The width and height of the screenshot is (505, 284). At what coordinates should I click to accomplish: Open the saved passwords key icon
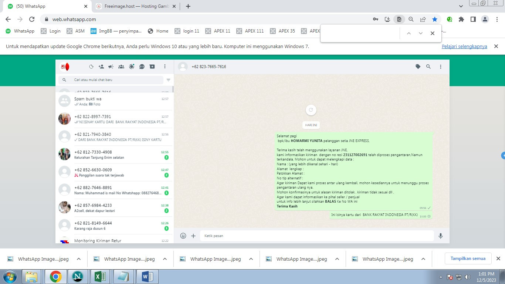tap(376, 19)
